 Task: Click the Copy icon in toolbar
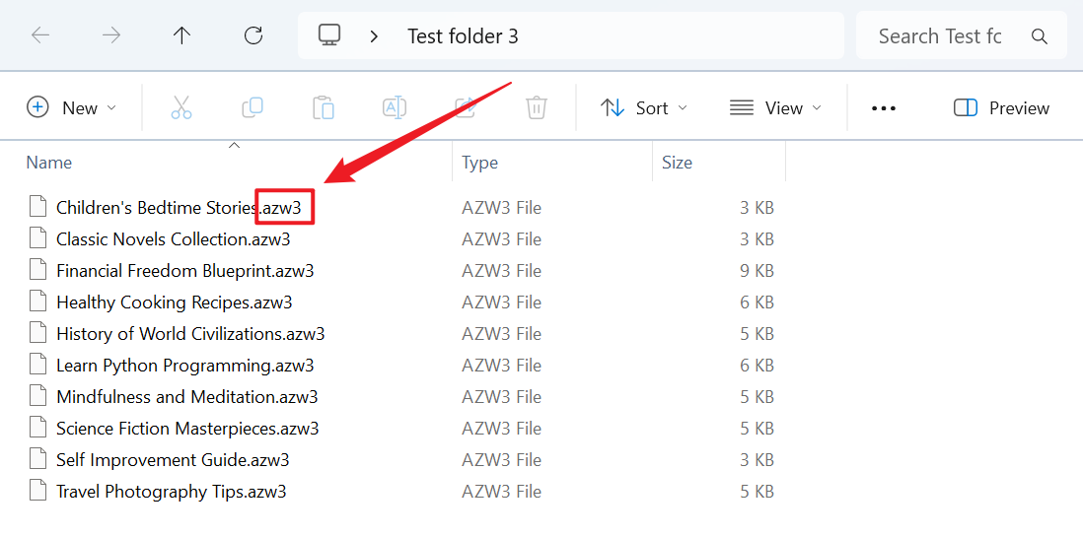click(253, 108)
